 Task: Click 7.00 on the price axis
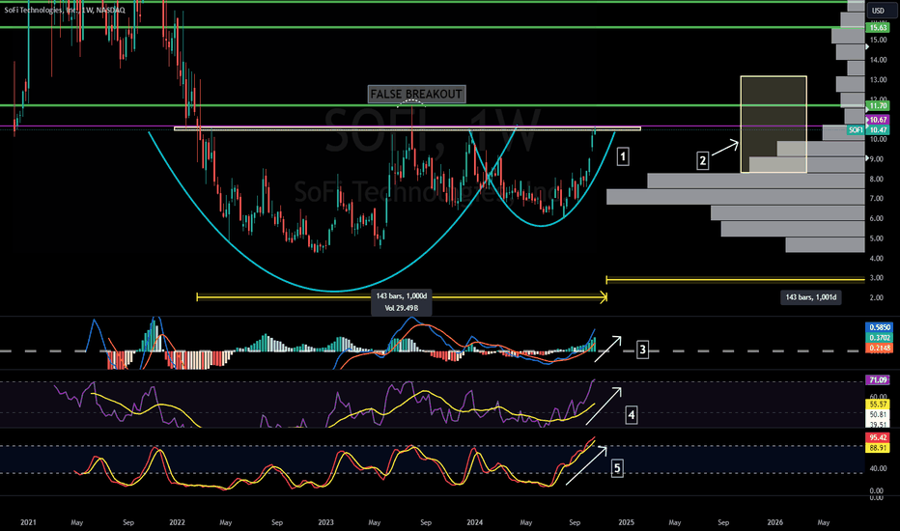878,199
